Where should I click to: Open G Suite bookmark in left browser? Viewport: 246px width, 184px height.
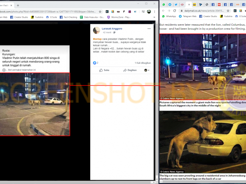pyautogui.click(x=52, y=17)
